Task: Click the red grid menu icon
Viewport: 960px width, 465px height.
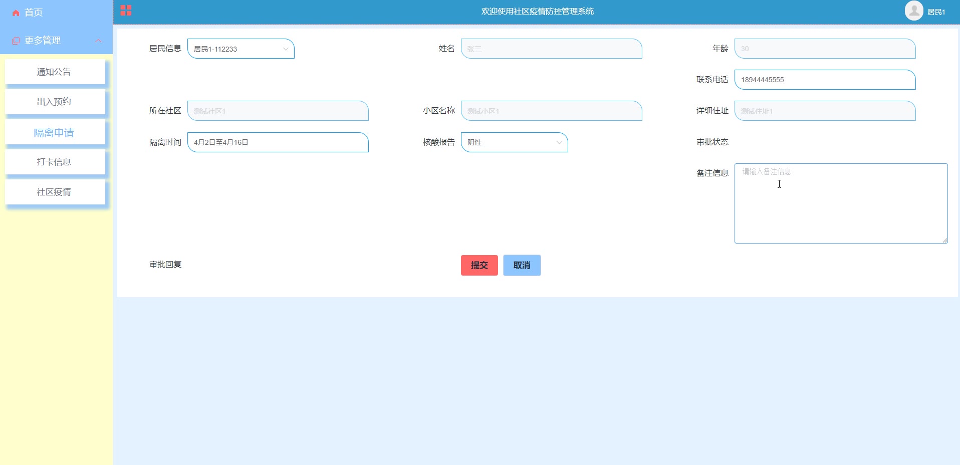Action: (126, 11)
